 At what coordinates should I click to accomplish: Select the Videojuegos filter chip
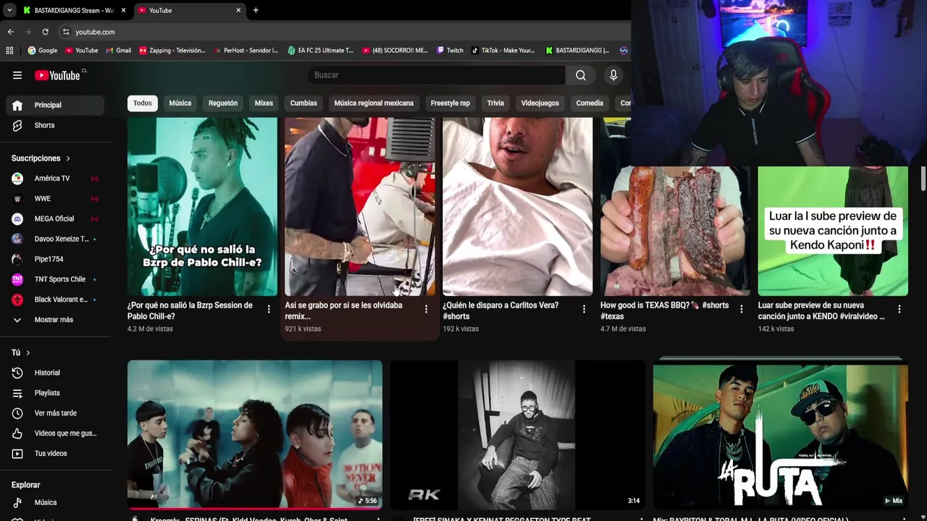pyautogui.click(x=540, y=103)
